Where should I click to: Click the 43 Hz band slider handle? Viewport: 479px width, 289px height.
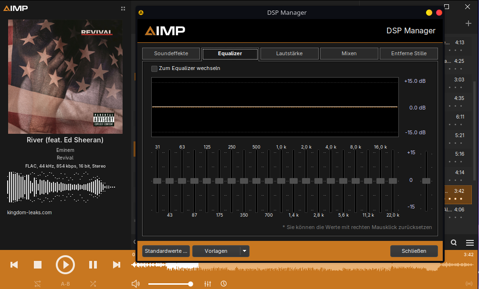[x=169, y=181]
